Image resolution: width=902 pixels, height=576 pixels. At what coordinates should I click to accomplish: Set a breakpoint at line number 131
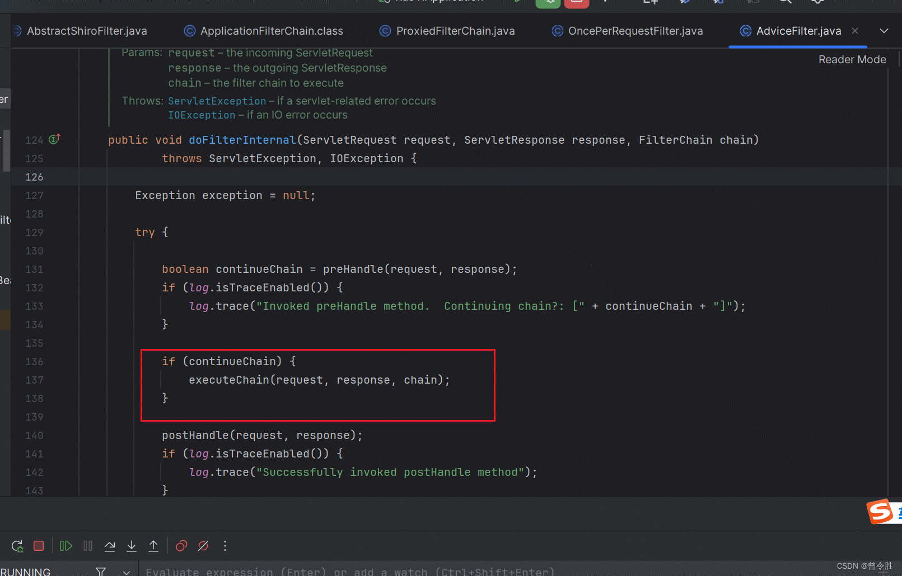pos(34,269)
